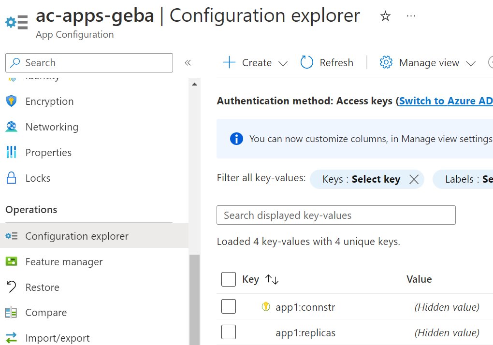Click the Import/export arrows icon
This screenshot has width=493, height=345.
[11, 338]
